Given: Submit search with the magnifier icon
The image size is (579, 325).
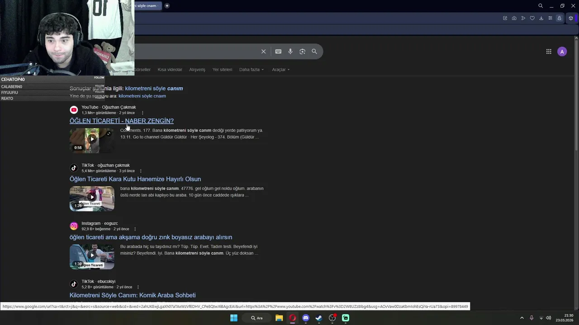Looking at the screenshot, I should point(314,51).
